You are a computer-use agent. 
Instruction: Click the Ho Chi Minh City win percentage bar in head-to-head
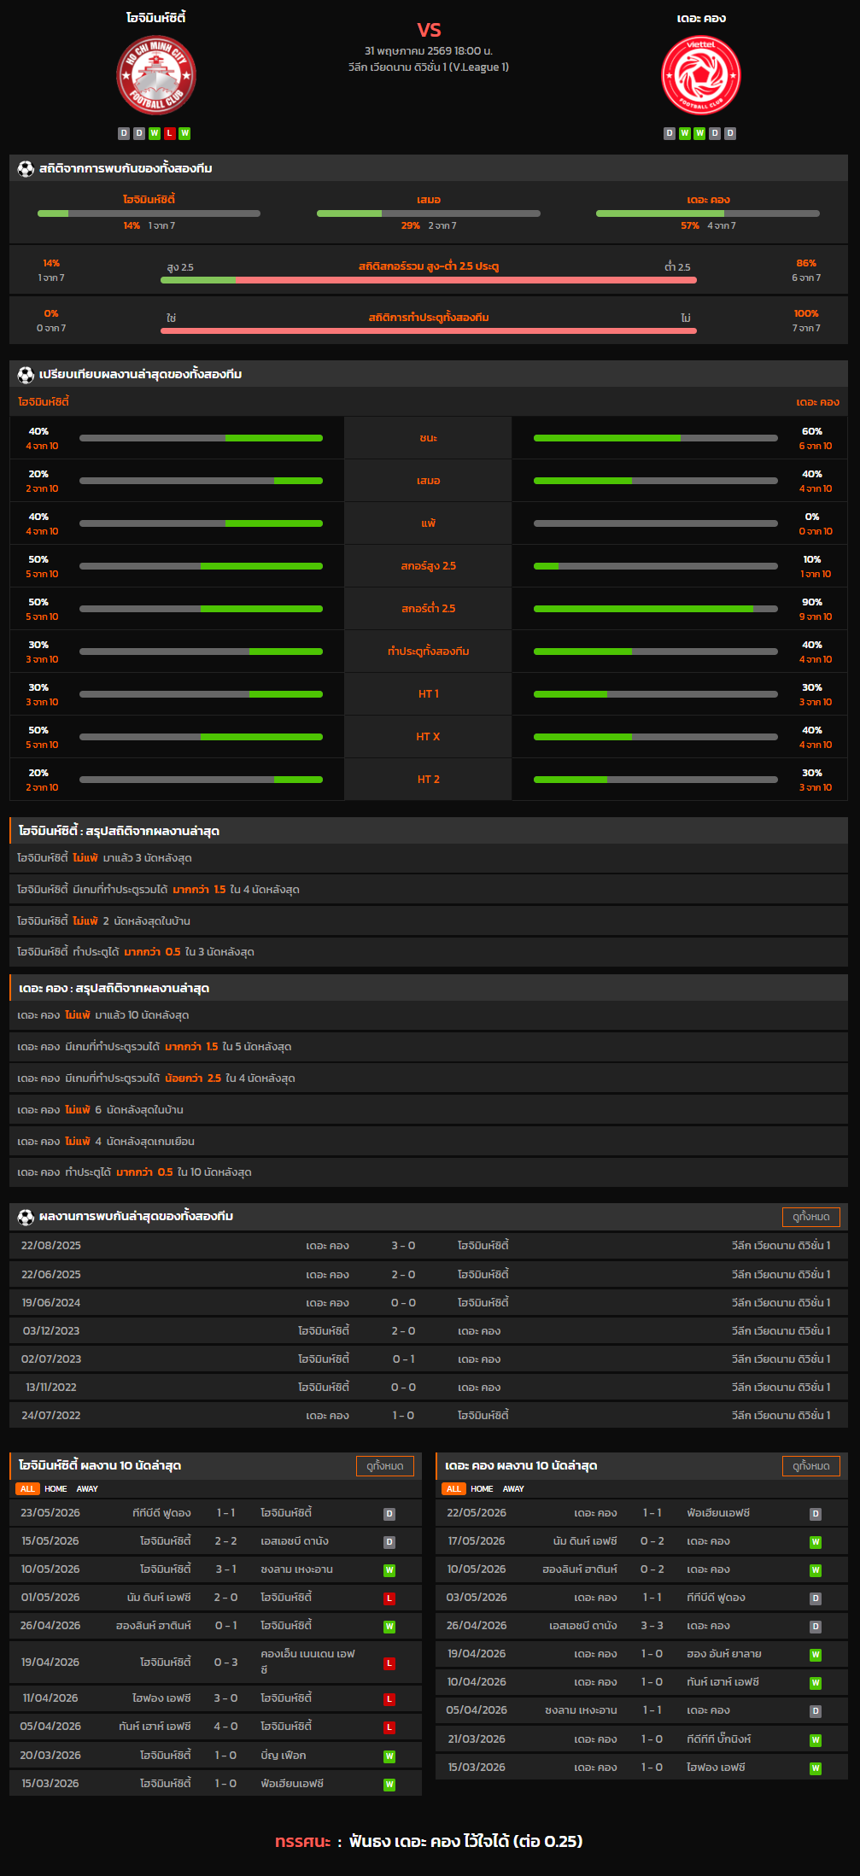[149, 213]
